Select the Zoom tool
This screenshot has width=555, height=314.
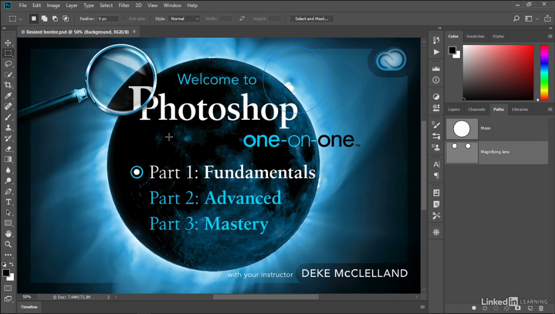point(8,244)
